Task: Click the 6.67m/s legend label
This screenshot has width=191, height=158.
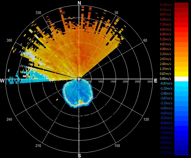Action: point(165,29)
